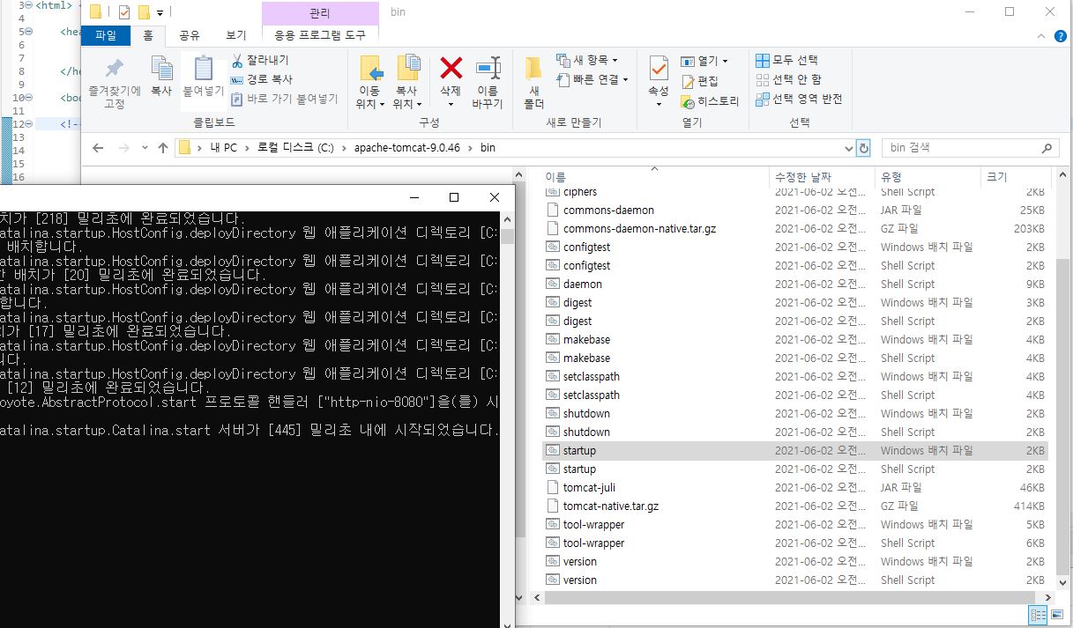Sort by 유형 type column header
1073x628 pixels.
(x=929, y=177)
